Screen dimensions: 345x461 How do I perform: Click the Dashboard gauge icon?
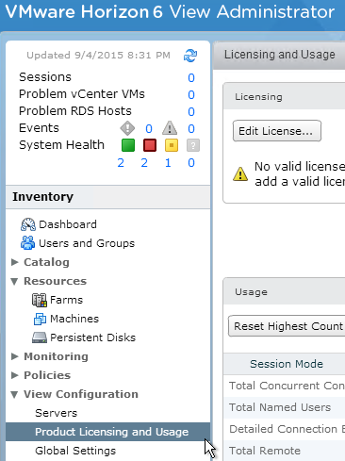pyautogui.click(x=28, y=224)
